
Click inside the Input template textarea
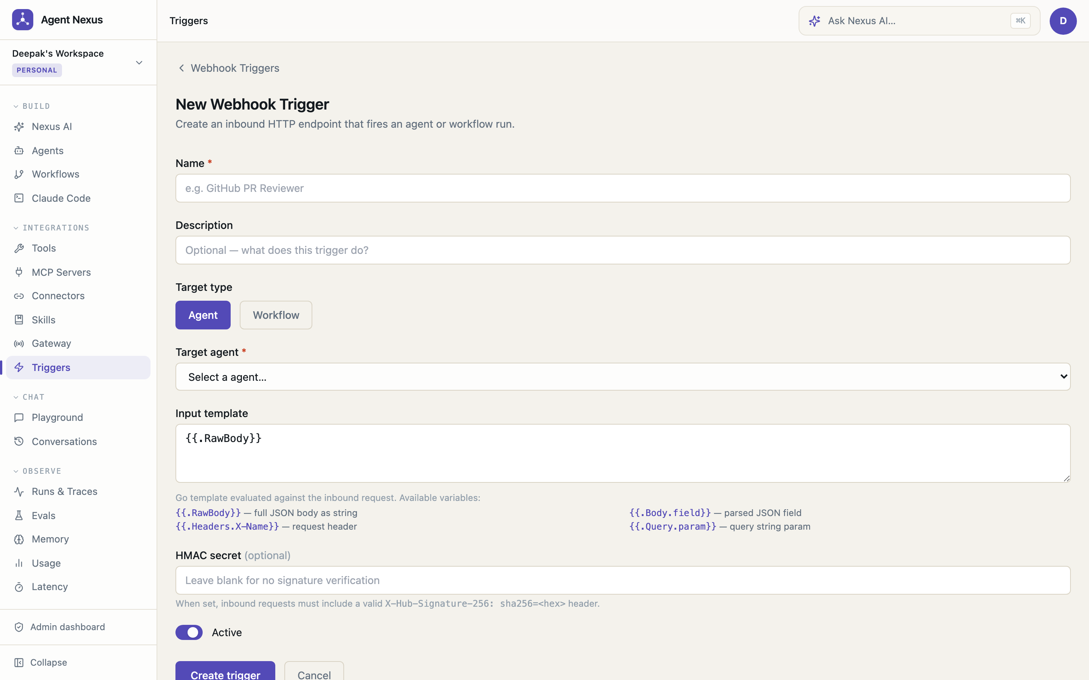pos(623,453)
